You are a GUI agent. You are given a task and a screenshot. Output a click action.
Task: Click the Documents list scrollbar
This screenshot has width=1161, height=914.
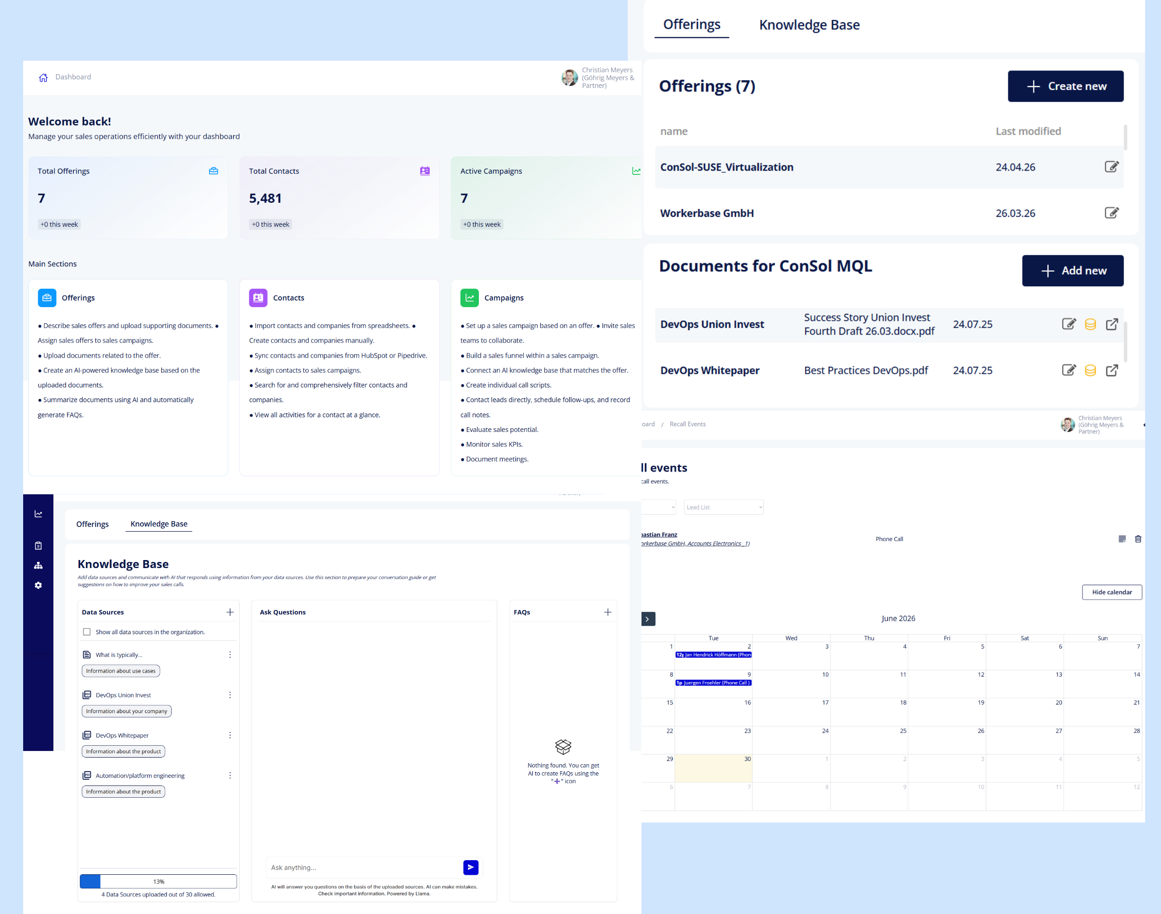click(x=1125, y=341)
